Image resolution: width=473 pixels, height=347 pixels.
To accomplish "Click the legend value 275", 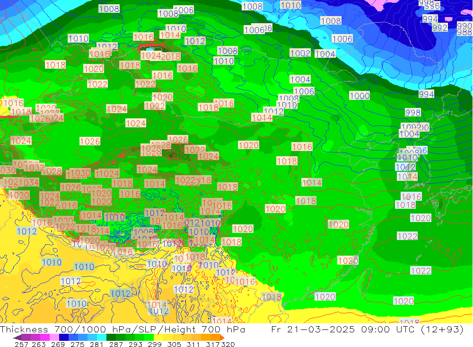I will click(77, 344).
